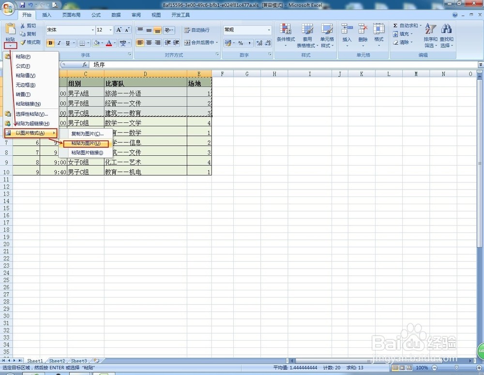Viewport: 484px width, 375px height.
Task: Click the font color red A swatch
Action: pyautogui.click(x=108, y=43)
